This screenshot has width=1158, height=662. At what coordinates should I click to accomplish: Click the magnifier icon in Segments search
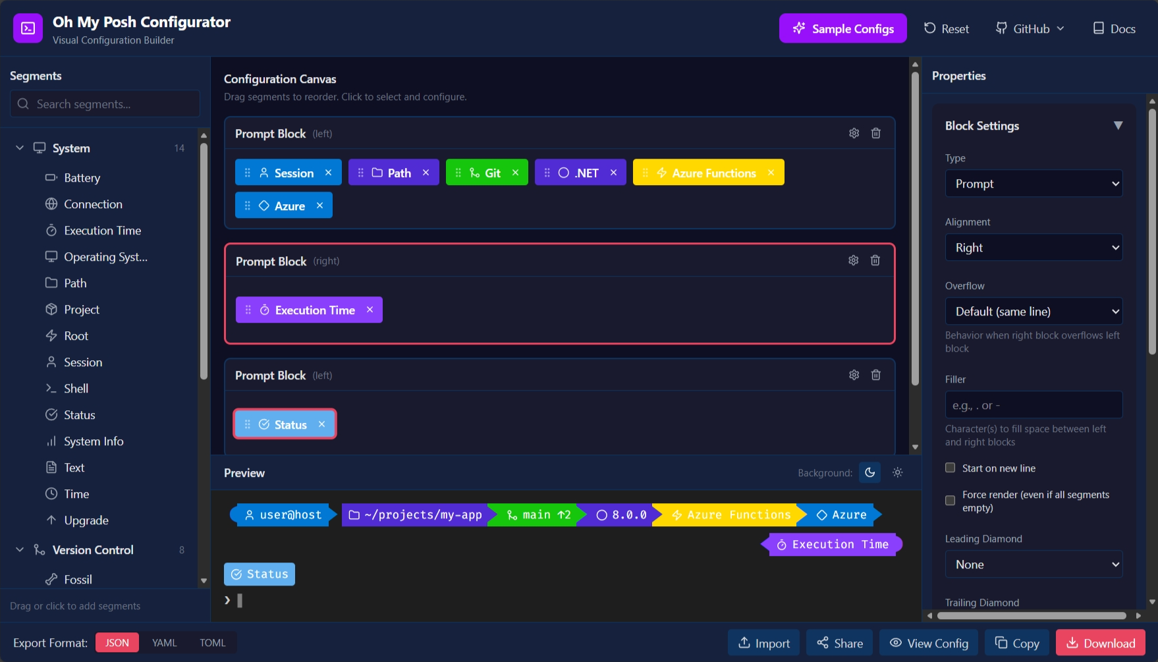point(23,103)
